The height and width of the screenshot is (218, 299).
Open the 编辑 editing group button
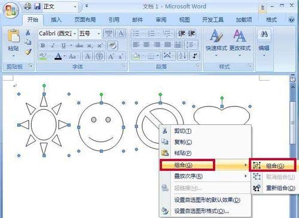[264, 43]
